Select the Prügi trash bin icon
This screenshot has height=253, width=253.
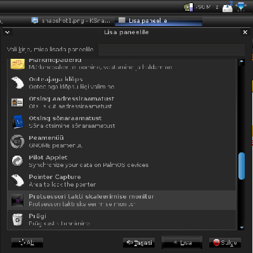pos(17,219)
